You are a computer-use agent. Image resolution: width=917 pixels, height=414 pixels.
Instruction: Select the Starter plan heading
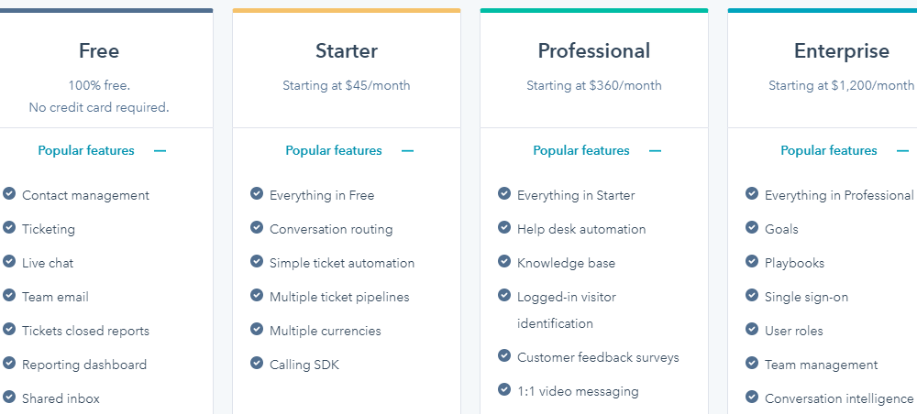(347, 51)
